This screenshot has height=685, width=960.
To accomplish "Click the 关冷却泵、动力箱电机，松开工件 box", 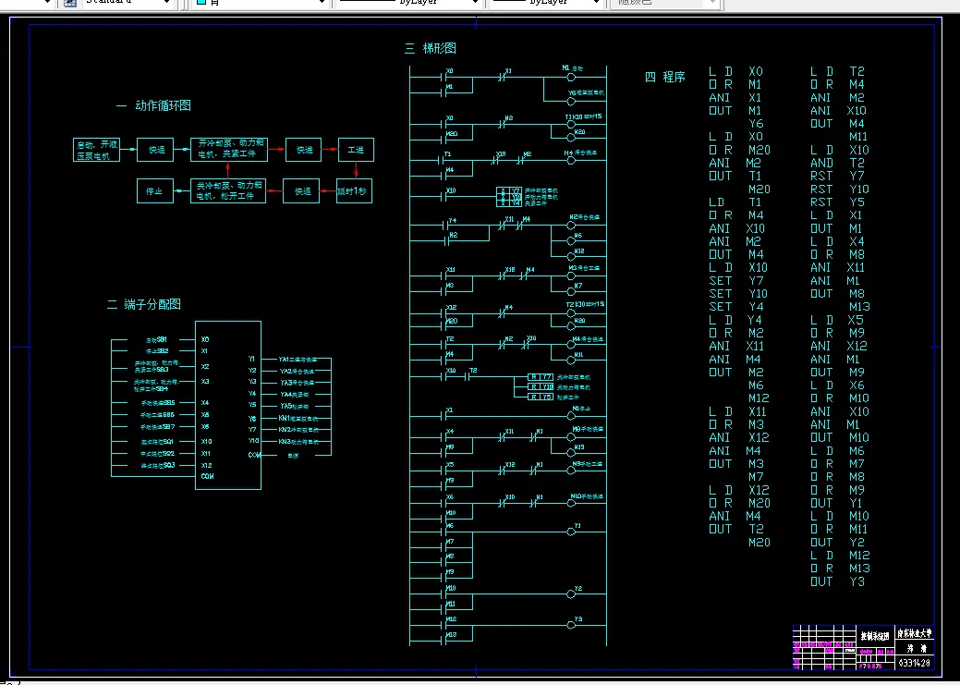I will (x=228, y=190).
